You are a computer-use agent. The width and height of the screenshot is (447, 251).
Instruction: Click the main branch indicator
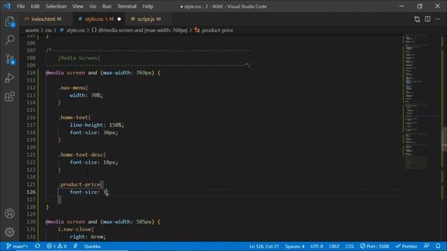(17, 246)
